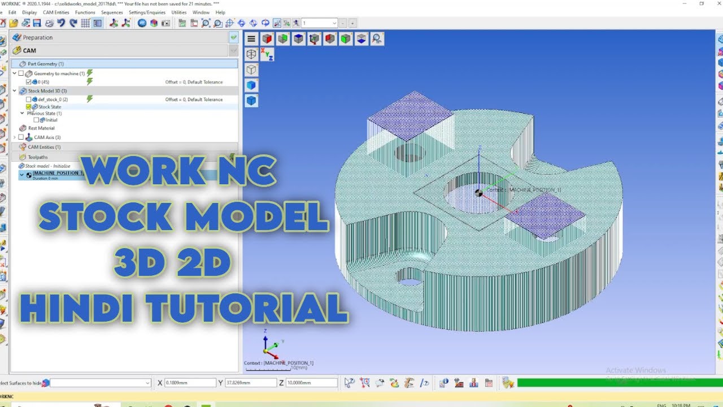Viewport: 723px width, 407px height.
Task: Click the blue plane section view icon
Action: click(362, 39)
